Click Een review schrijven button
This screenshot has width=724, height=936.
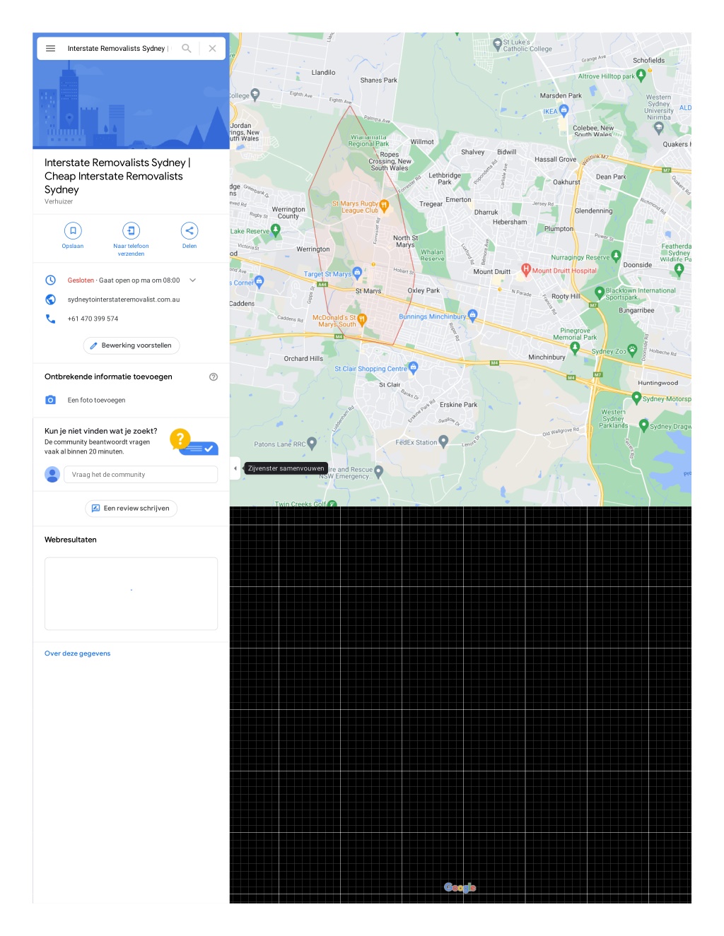[132, 509]
